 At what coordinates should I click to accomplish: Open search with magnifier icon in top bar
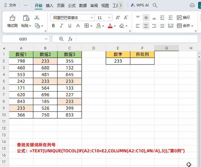click(155, 5)
